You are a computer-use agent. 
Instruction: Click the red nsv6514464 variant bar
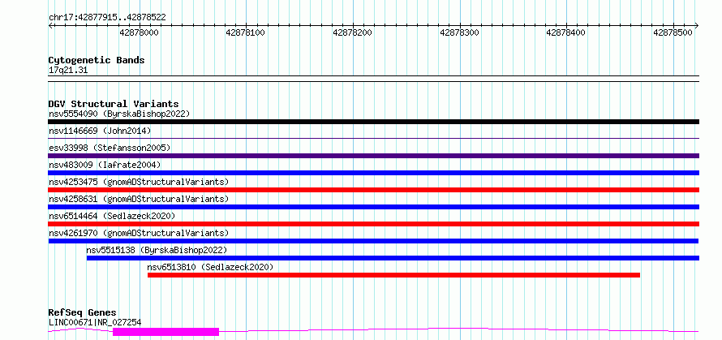click(374, 224)
